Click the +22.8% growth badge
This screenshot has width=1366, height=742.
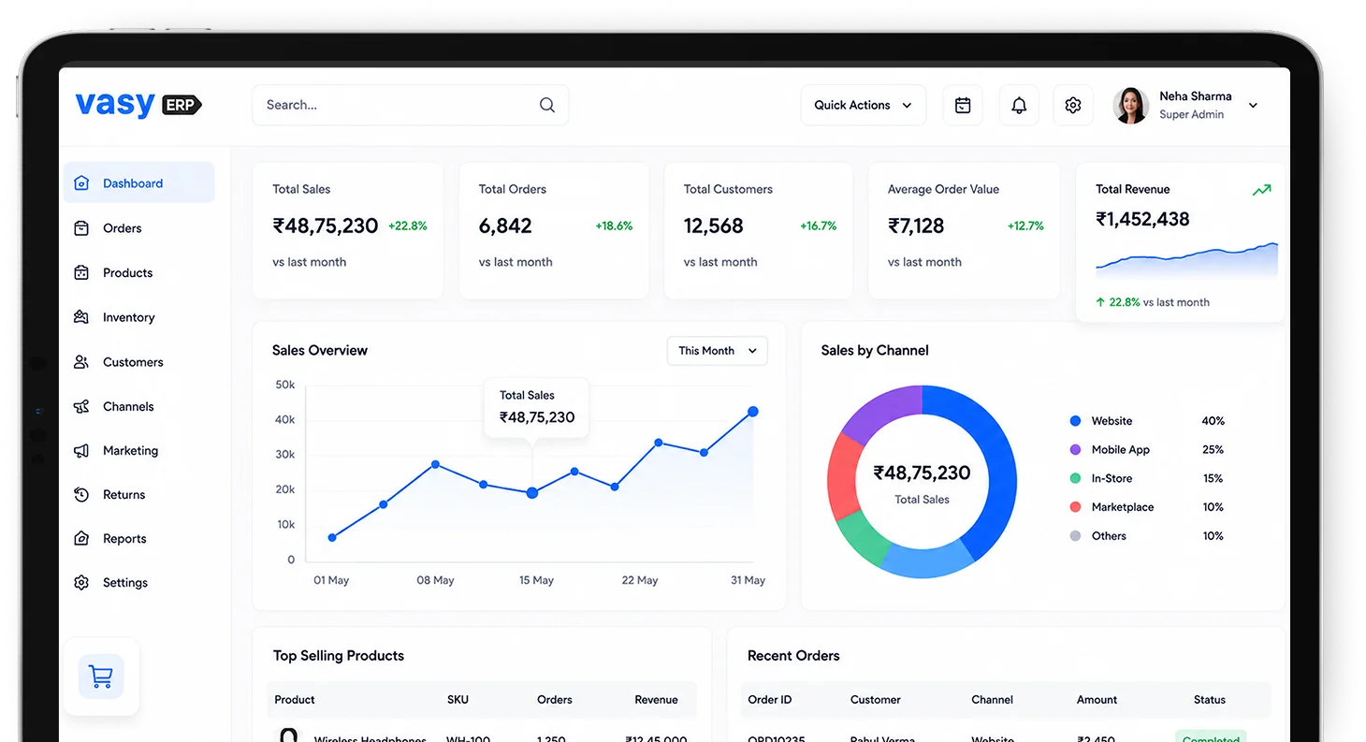pos(408,226)
